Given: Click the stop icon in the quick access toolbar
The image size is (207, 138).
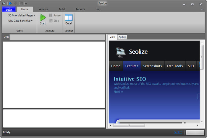Looking at the screenshot, I should point(21,4).
